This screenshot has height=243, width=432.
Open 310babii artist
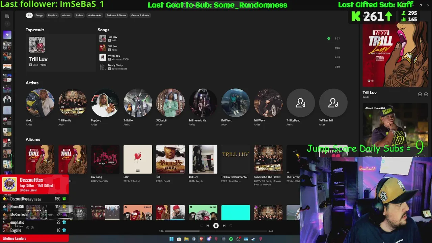170,103
